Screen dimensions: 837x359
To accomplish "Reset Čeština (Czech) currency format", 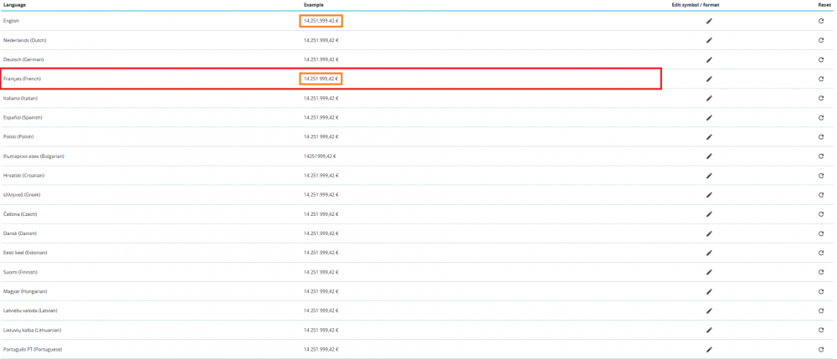I will pyautogui.click(x=821, y=214).
